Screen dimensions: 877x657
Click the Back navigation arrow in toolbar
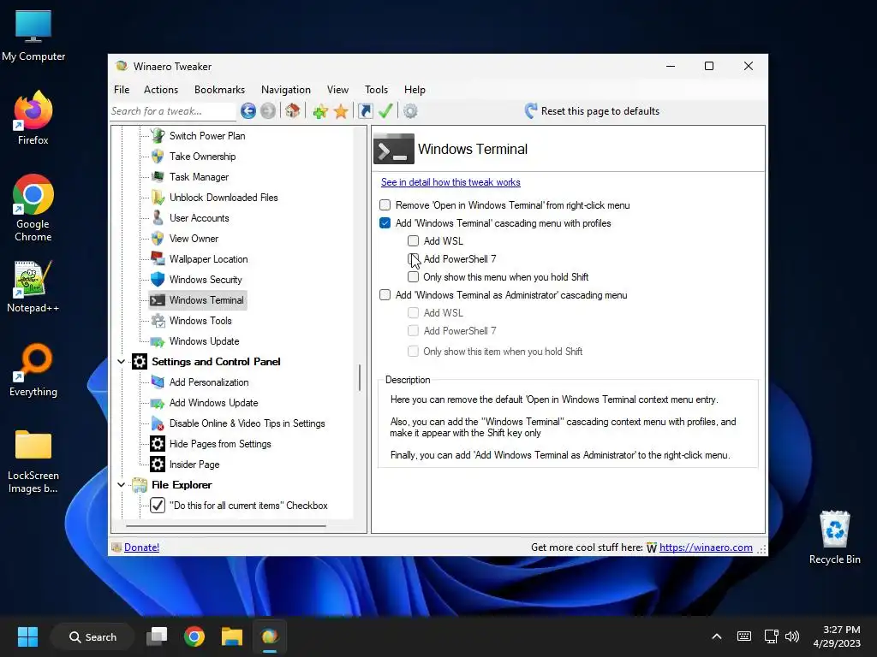pyautogui.click(x=248, y=111)
